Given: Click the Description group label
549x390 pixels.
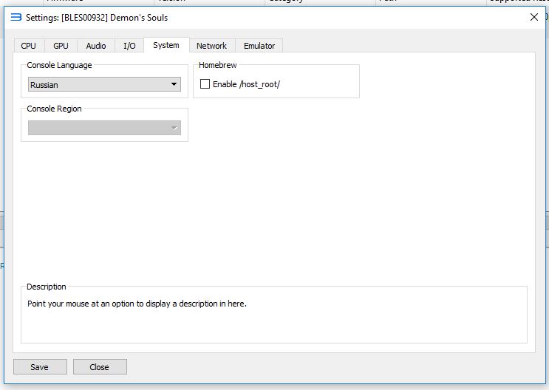Looking at the screenshot, I should (x=47, y=287).
